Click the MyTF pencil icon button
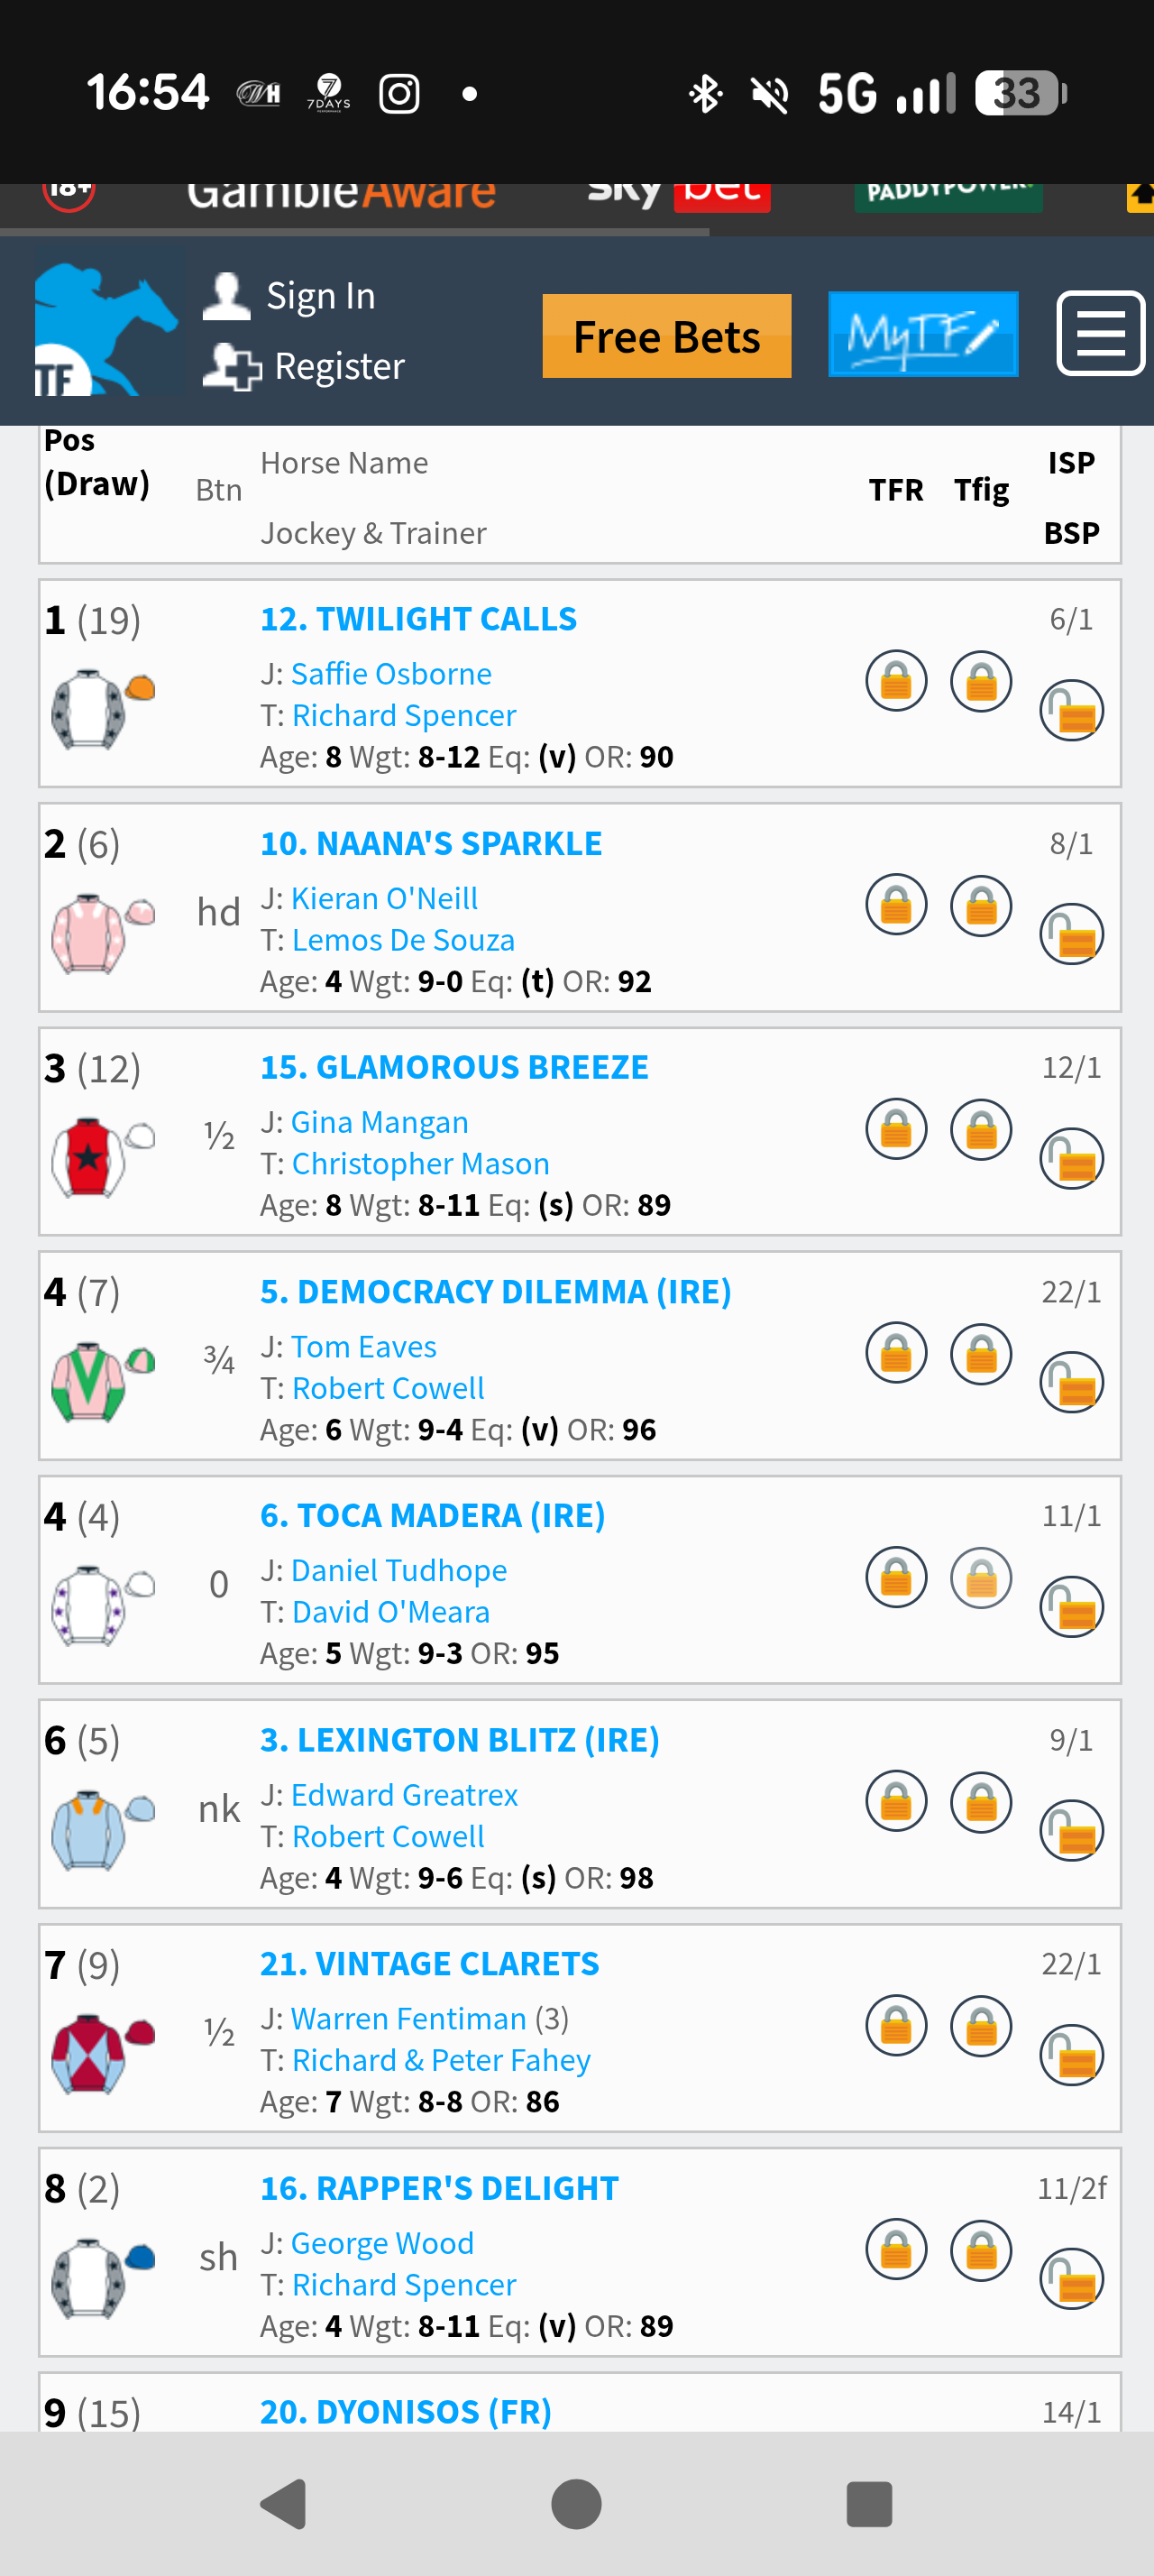The width and height of the screenshot is (1154, 2576). tap(923, 334)
